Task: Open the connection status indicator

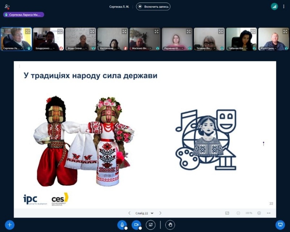Action: click(x=274, y=7)
